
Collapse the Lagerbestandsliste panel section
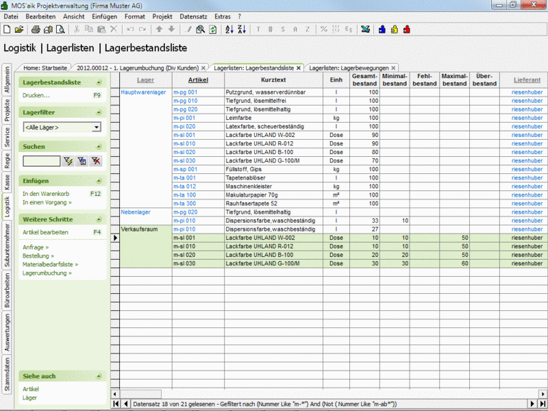pos(99,82)
